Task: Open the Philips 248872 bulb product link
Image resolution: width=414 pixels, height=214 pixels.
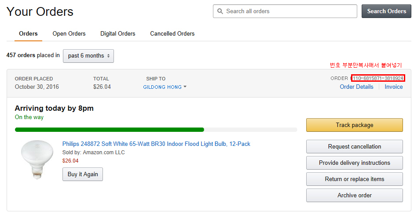Action: coord(156,144)
